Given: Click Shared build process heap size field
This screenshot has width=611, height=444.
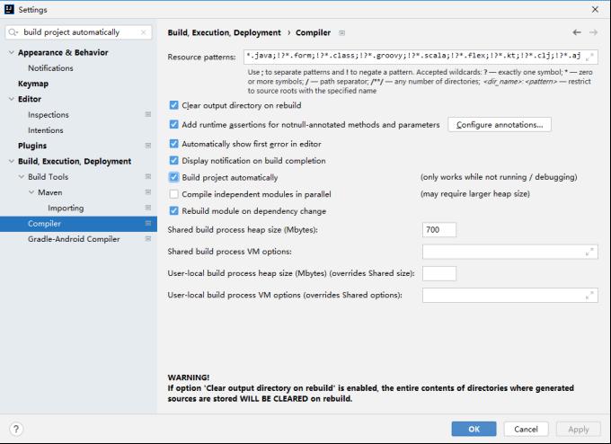Looking at the screenshot, I should 439,230.
